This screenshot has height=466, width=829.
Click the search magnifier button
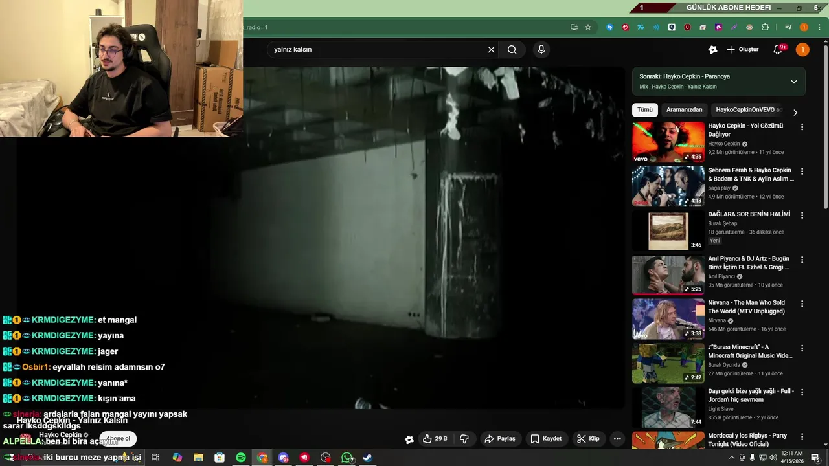click(512, 50)
